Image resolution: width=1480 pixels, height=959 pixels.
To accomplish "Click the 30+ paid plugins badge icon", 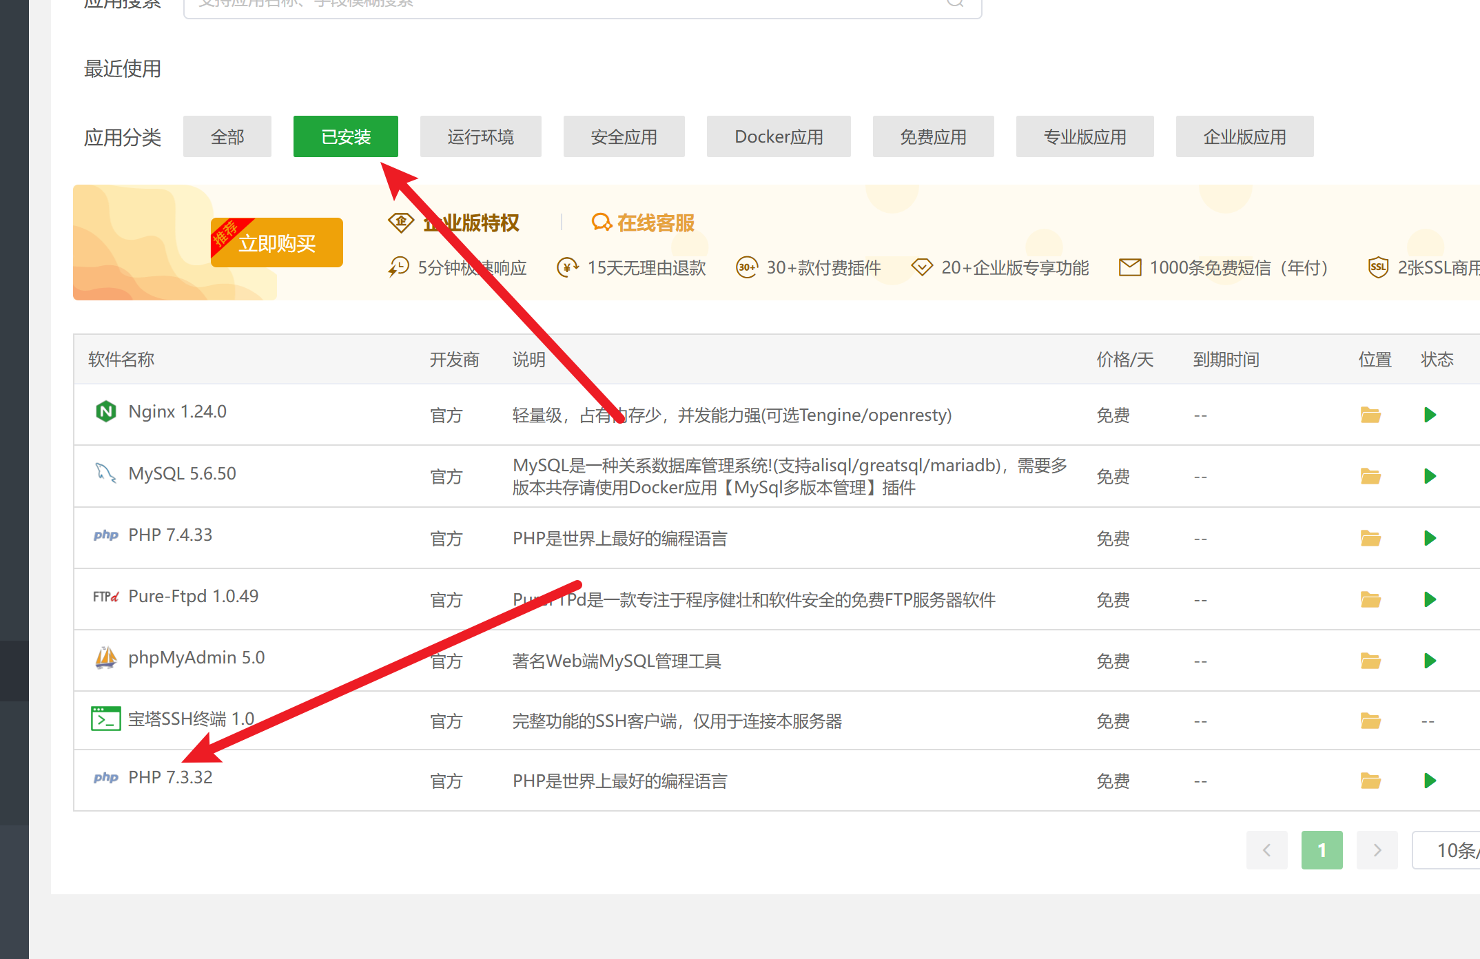I will (x=747, y=267).
